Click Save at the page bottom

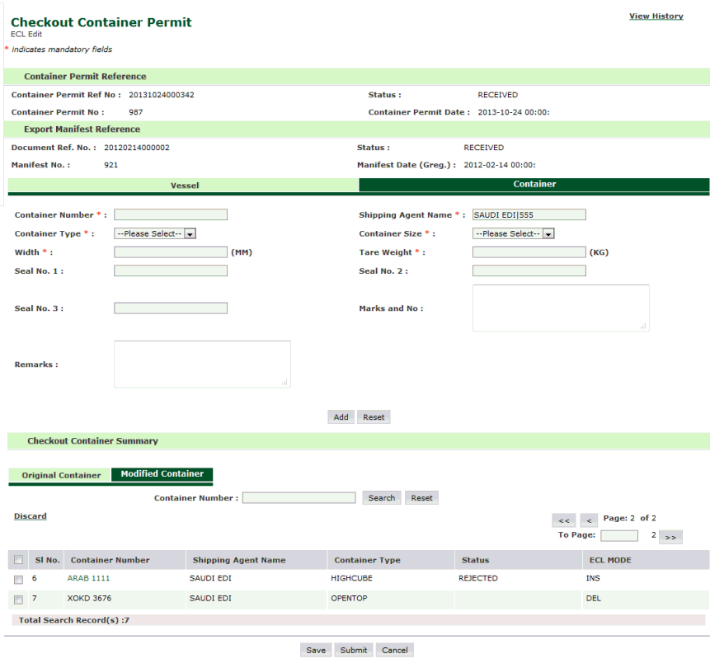(x=315, y=650)
